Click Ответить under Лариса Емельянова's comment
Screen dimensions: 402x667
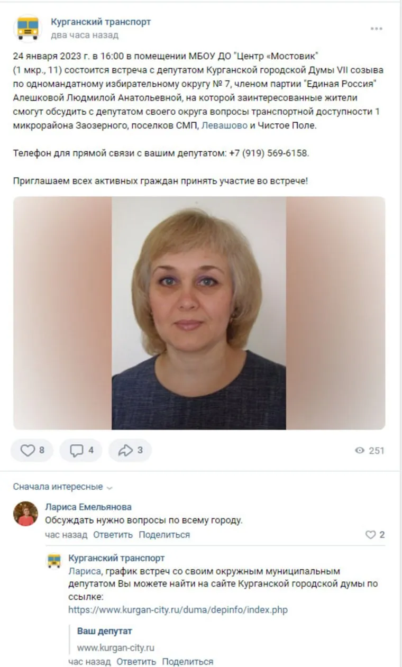(x=113, y=535)
